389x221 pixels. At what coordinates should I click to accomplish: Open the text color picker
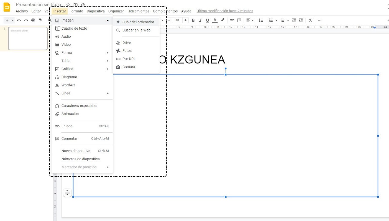(215, 20)
